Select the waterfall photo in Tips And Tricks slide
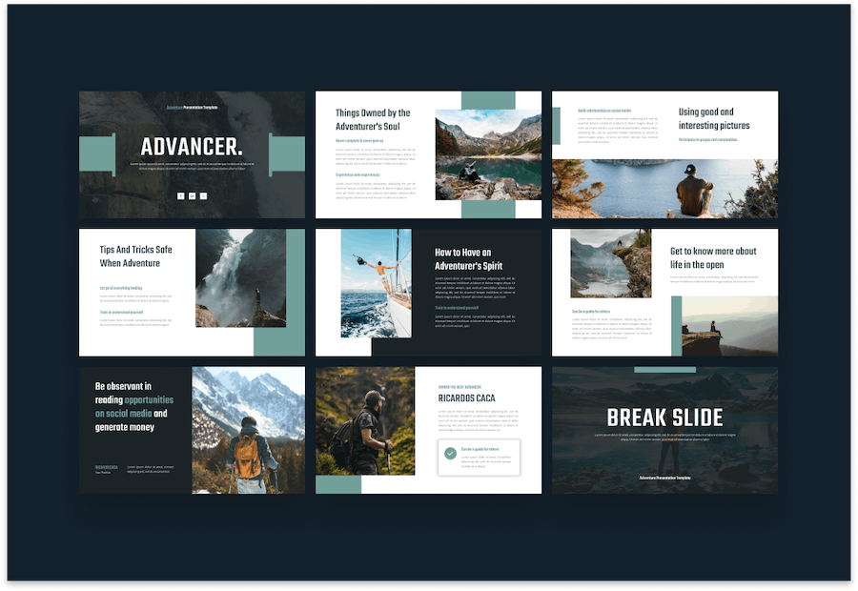Image resolution: width=858 pixels, height=591 pixels. pyautogui.click(x=241, y=278)
